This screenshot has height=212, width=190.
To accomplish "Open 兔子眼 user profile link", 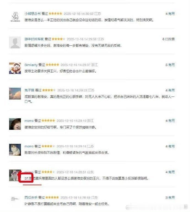I will (x=29, y=90).
